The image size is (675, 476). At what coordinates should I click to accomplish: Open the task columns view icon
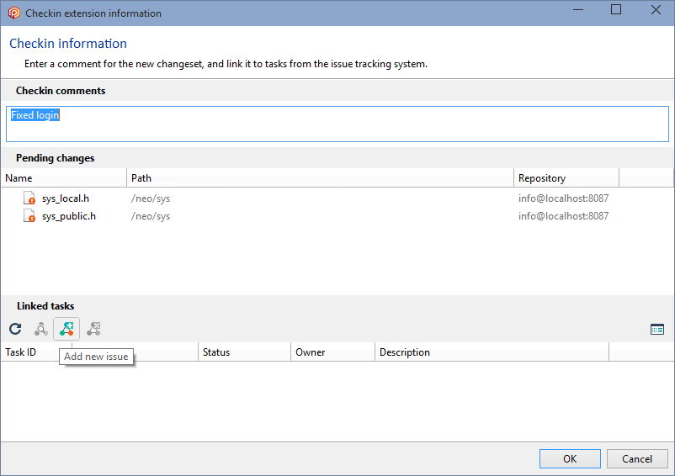657,330
